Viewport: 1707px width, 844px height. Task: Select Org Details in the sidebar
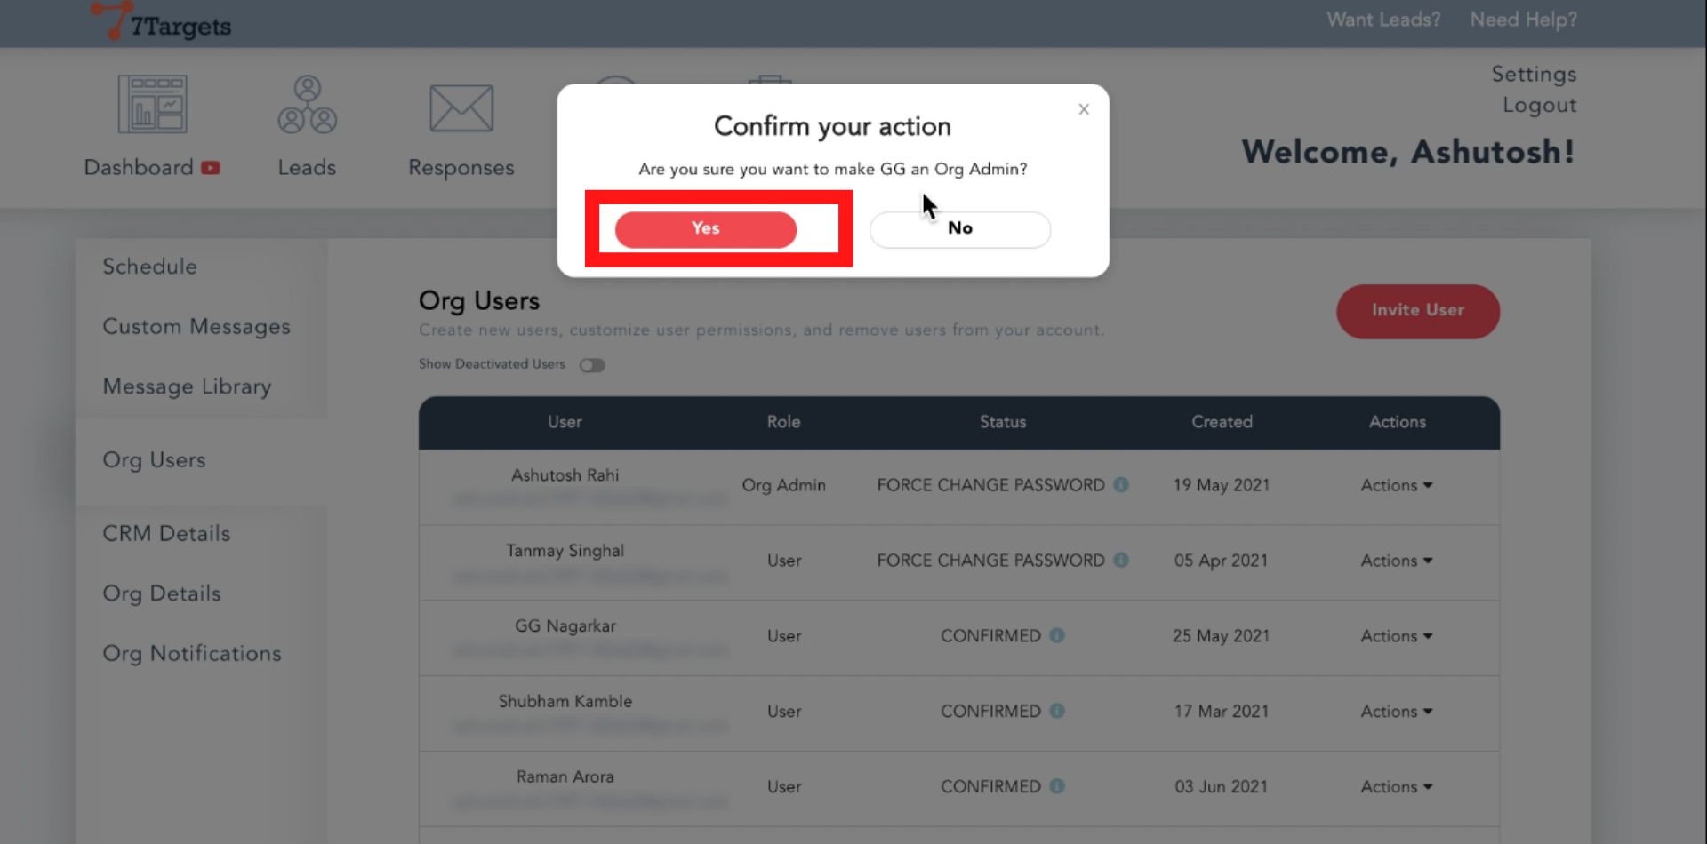(162, 593)
